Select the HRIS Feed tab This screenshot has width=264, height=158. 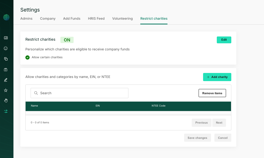click(x=96, y=19)
